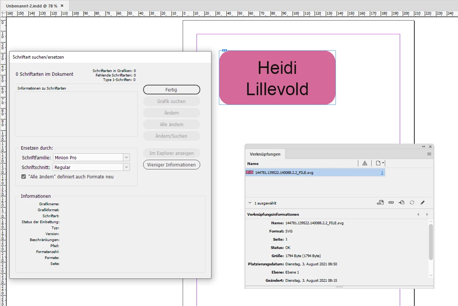
Task: Click the Relink from CC Libraries icon
Action: click(380, 202)
